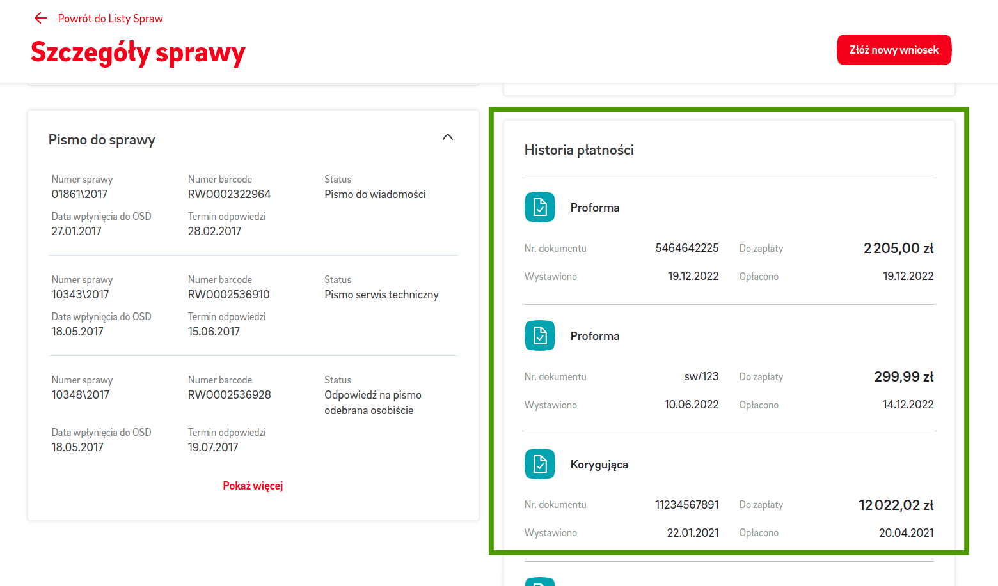The width and height of the screenshot is (998, 586).
Task: Click the Pismo do sprawy heading
Action: point(102,140)
